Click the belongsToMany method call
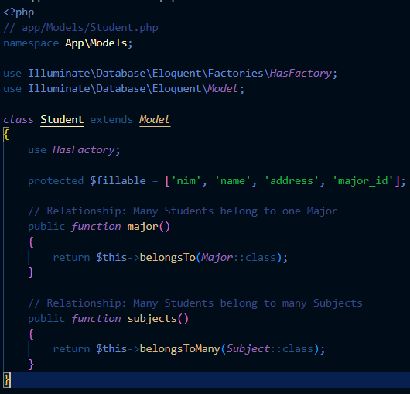410x394 pixels. click(x=180, y=349)
